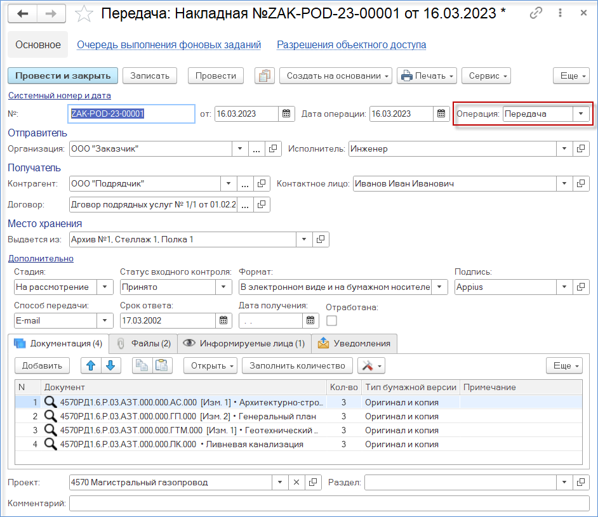Click ellipsis select button for Договор
The width and height of the screenshot is (598, 517).
coord(245,205)
